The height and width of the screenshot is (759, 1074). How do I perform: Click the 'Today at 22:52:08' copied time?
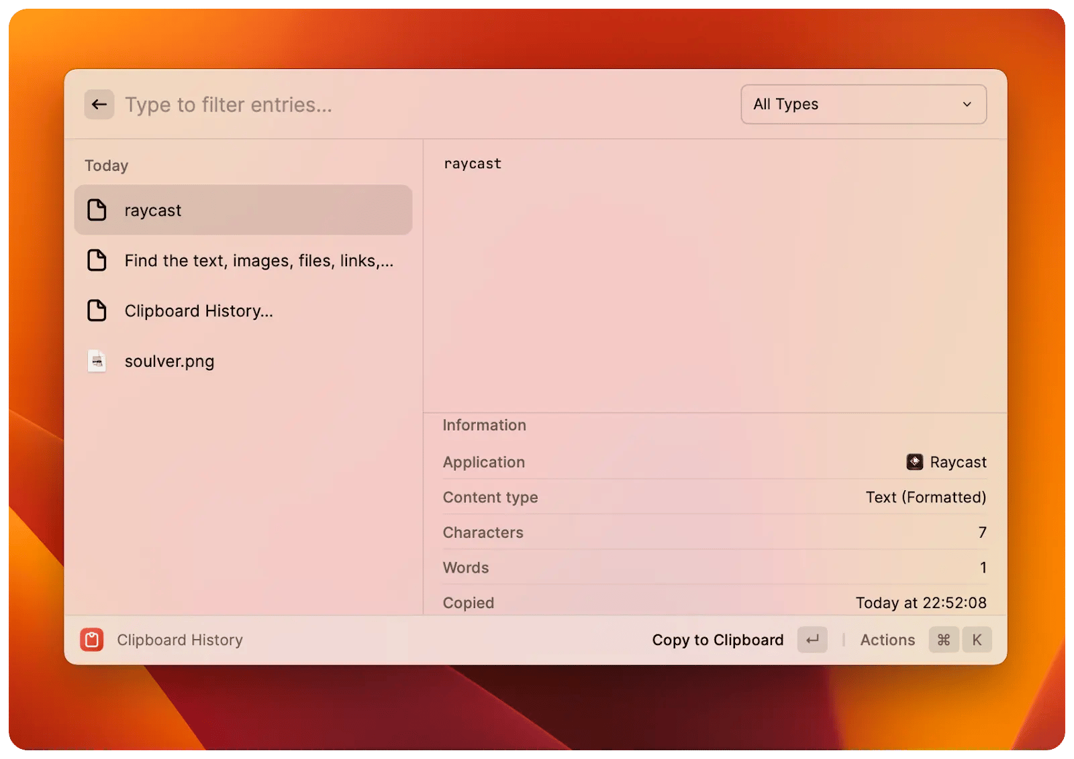pyautogui.click(x=921, y=603)
